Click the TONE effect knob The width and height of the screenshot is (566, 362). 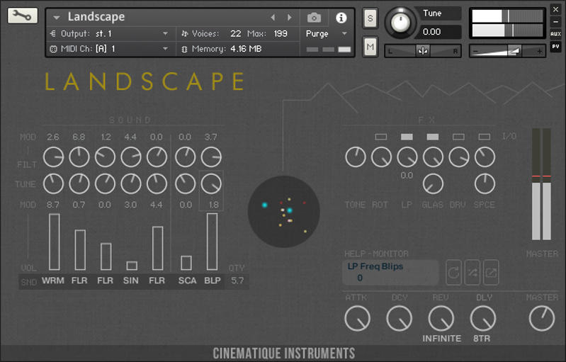[355, 157]
